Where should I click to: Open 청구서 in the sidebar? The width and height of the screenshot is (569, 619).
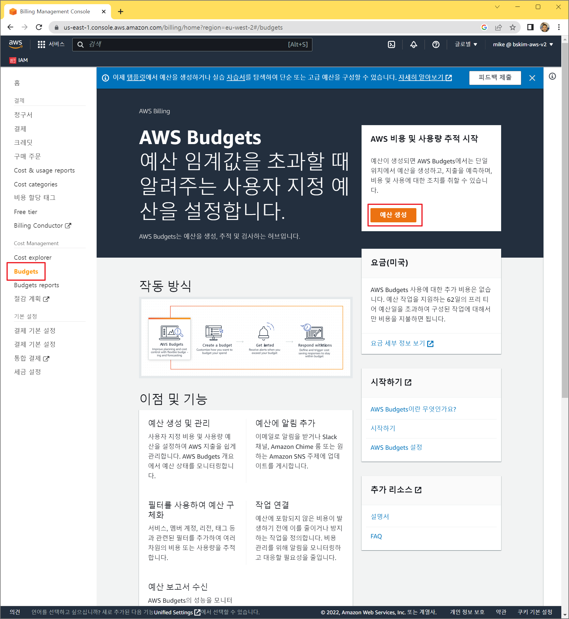[x=23, y=115]
